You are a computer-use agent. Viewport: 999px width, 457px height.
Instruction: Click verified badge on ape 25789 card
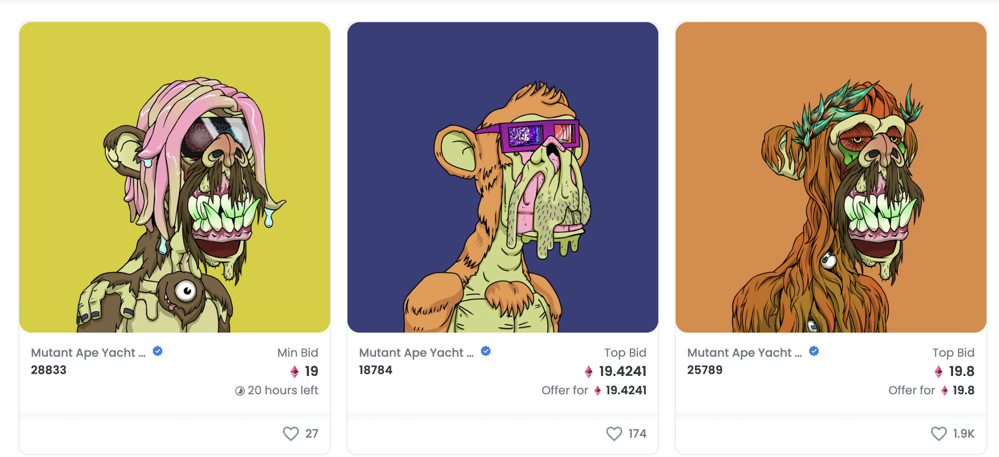814,351
